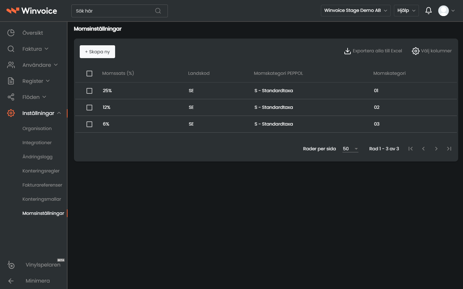This screenshot has width=463, height=289.
Task: Click the Register document icon
Action: tap(11, 81)
